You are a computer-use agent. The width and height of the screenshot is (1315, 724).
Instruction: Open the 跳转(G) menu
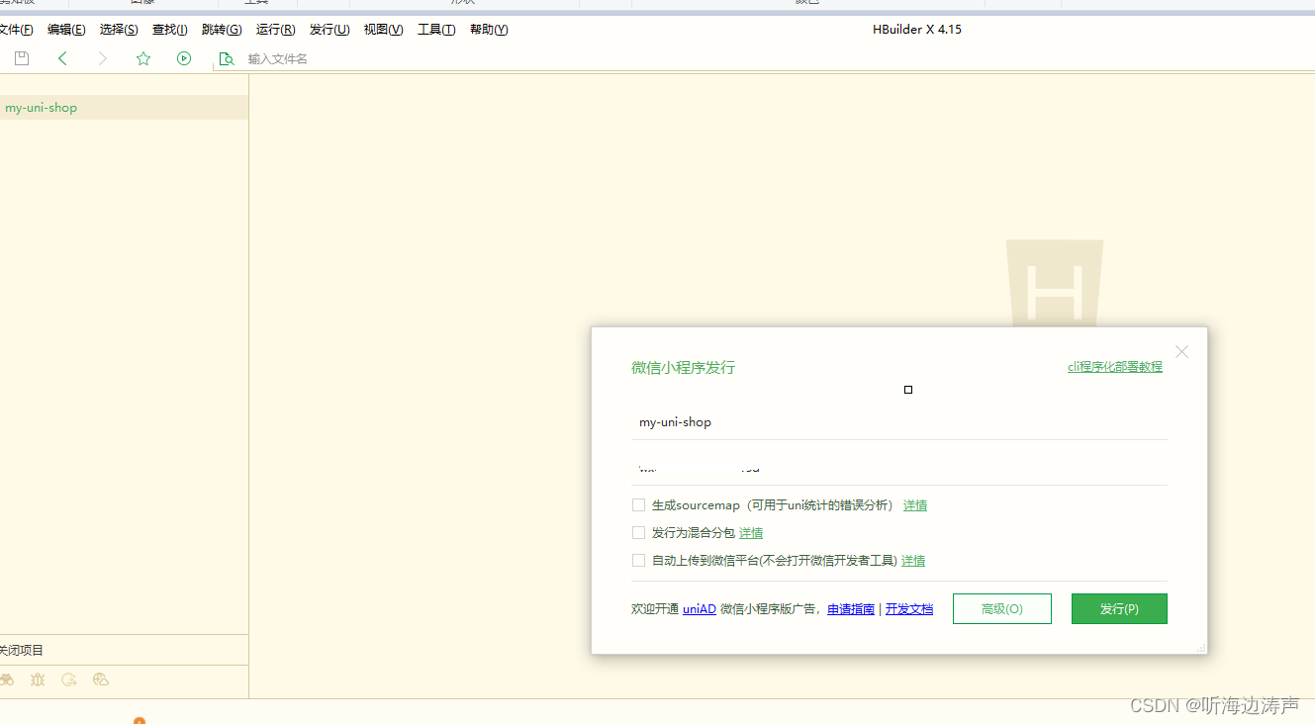click(x=222, y=30)
